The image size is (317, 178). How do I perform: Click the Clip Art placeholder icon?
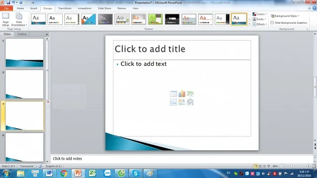[182, 102]
